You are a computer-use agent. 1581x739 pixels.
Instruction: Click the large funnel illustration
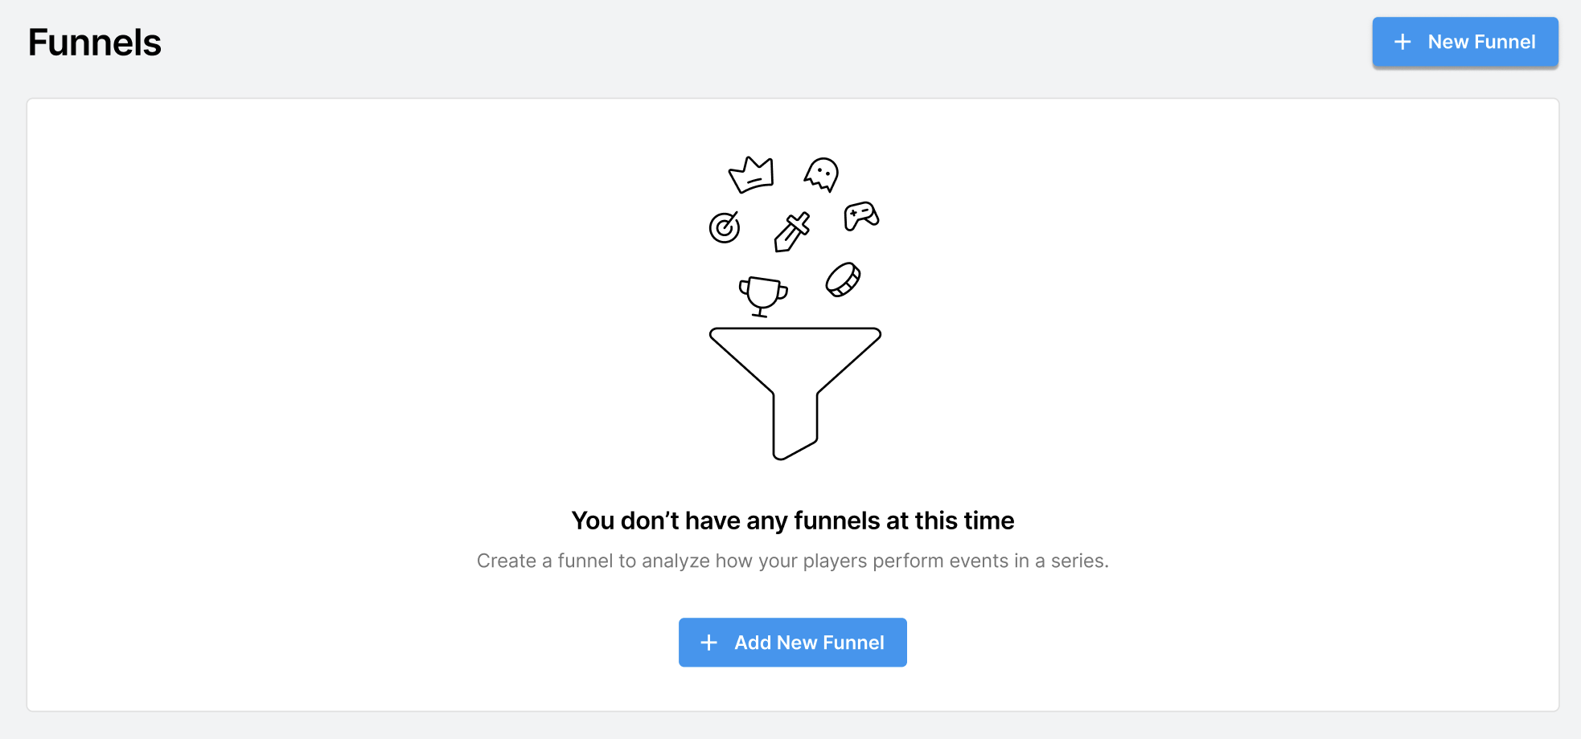tap(795, 361)
